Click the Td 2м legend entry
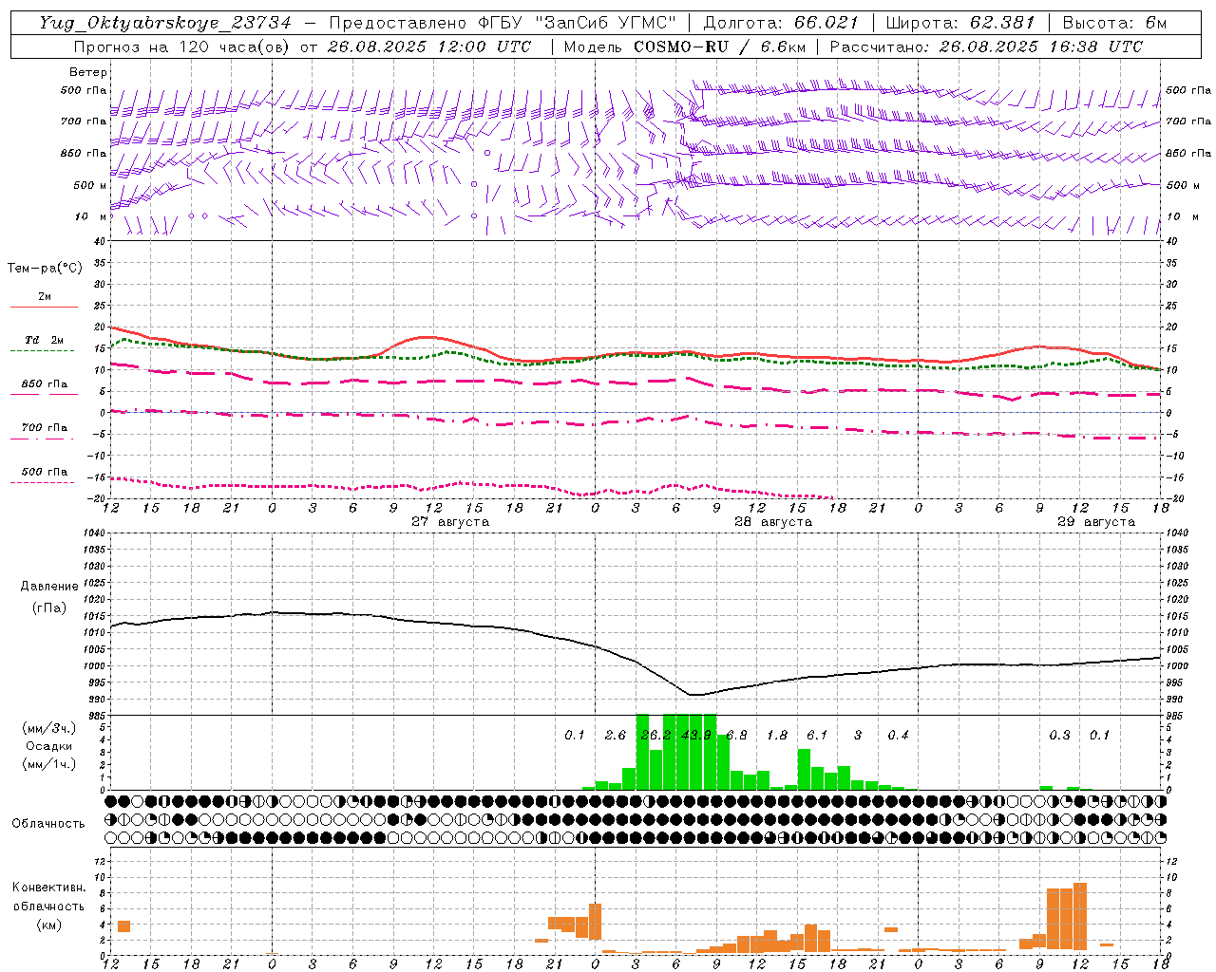Image resolution: width=1216 pixels, height=972 pixels. (x=45, y=340)
